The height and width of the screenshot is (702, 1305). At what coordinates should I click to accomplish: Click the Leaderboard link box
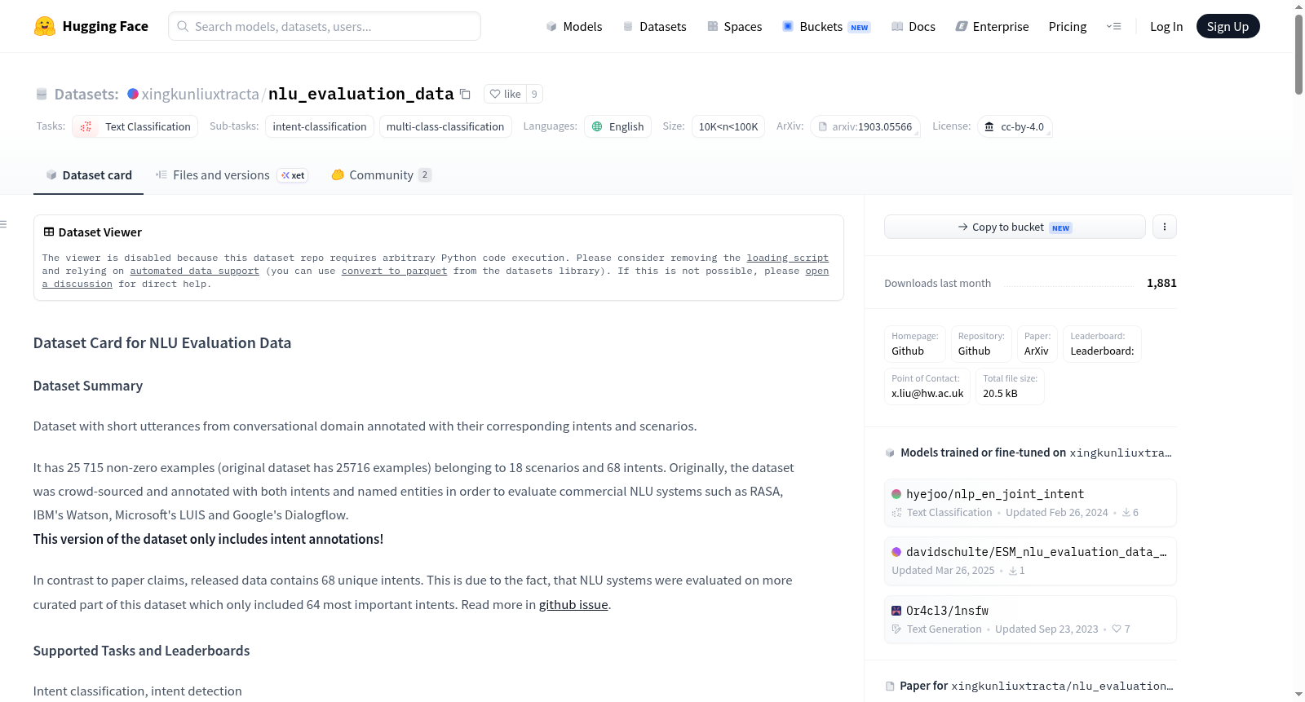[x=1102, y=343]
